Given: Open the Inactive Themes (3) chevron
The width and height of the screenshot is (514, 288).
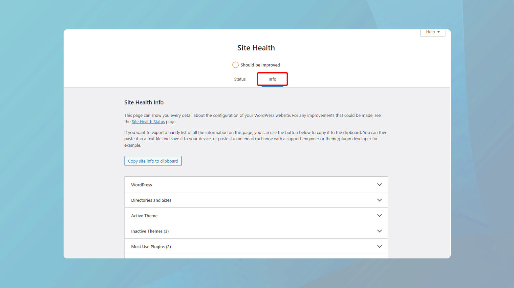Looking at the screenshot, I should pos(379,231).
